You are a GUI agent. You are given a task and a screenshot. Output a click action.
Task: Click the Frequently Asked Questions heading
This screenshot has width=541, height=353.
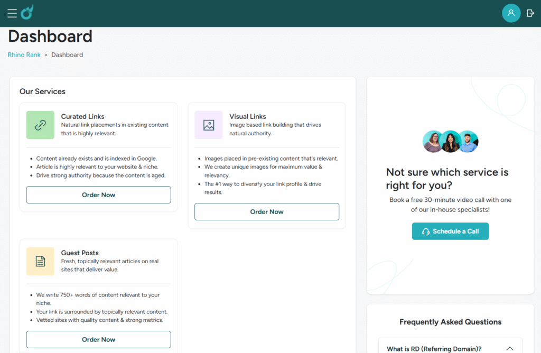point(451,322)
